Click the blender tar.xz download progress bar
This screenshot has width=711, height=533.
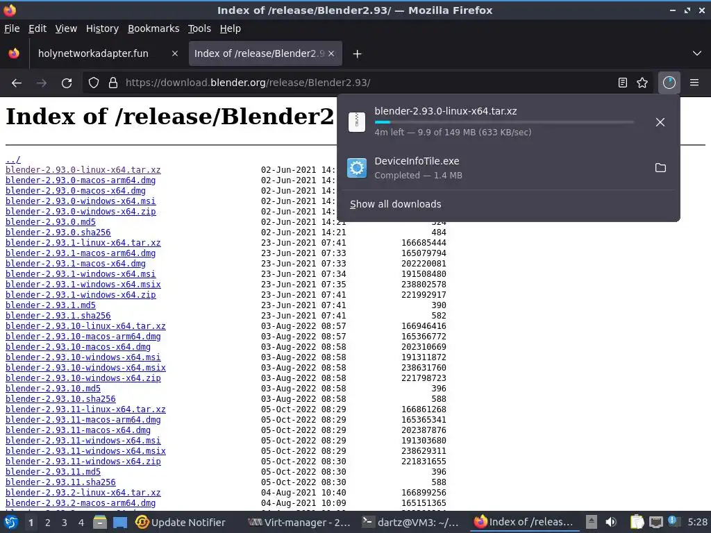click(504, 122)
